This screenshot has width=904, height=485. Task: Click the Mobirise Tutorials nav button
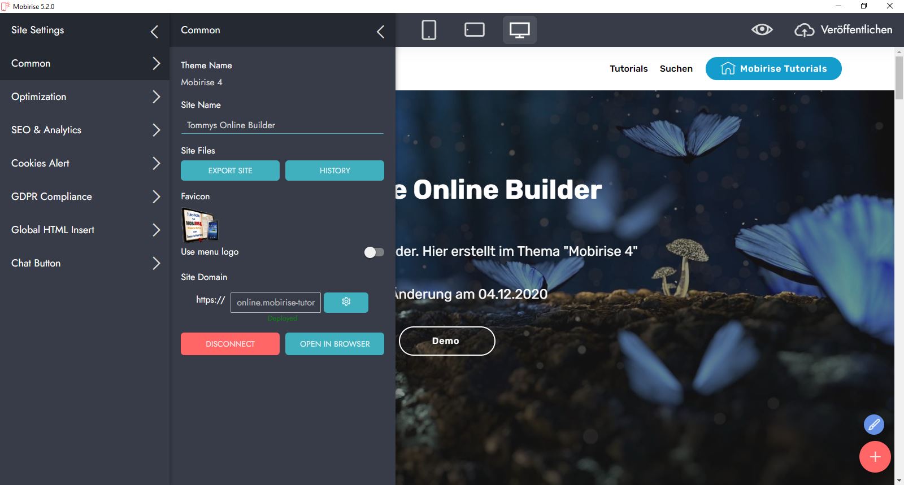coord(773,68)
